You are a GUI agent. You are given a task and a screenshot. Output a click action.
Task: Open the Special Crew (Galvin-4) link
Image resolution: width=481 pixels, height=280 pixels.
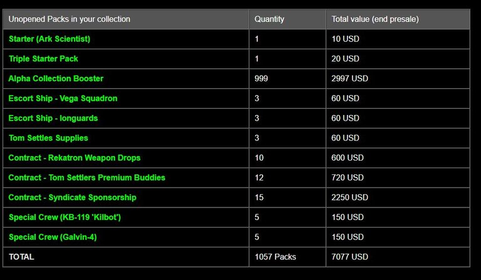point(53,237)
